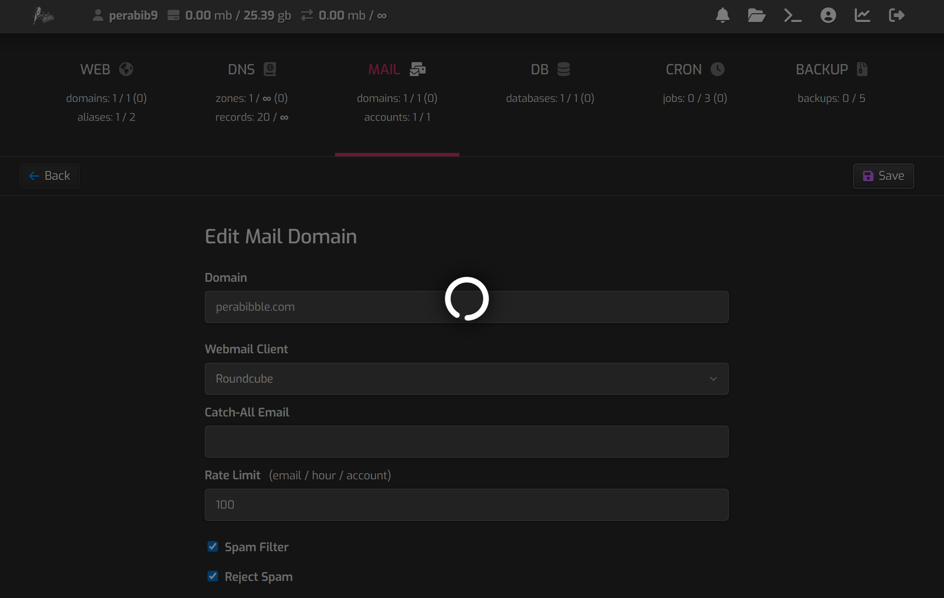Expand the Webmail Client dropdown

(x=466, y=379)
